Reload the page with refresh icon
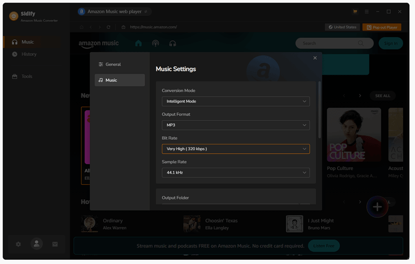 [108, 27]
